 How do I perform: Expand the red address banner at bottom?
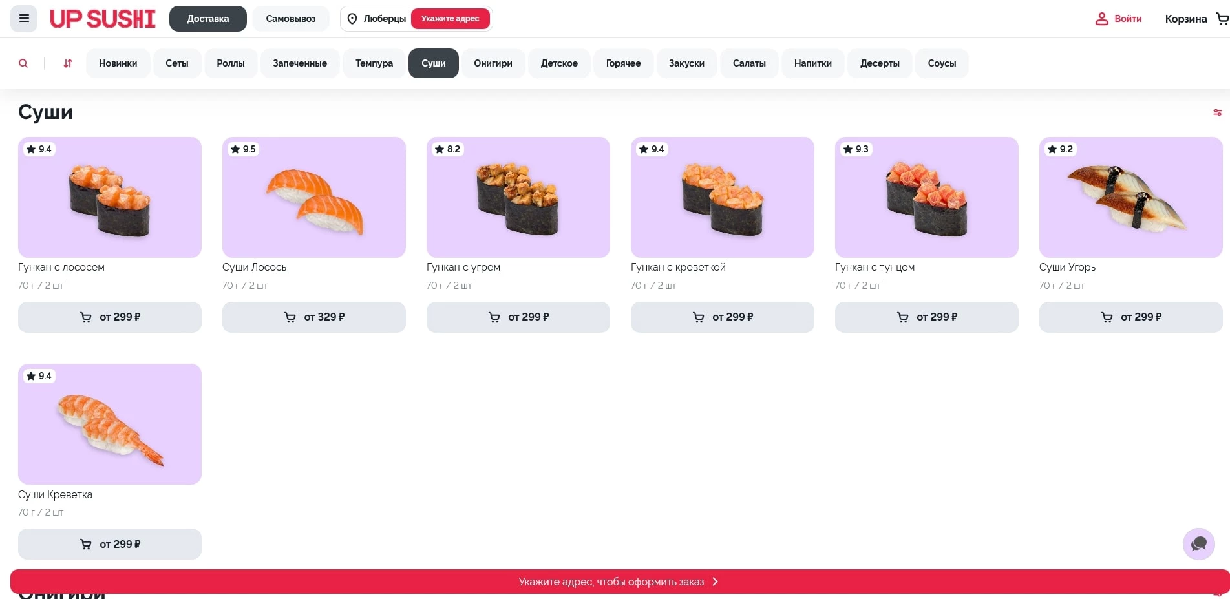click(619, 582)
